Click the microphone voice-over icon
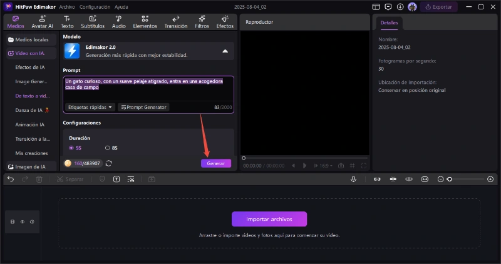This screenshot has height=264, width=501. [x=354, y=179]
